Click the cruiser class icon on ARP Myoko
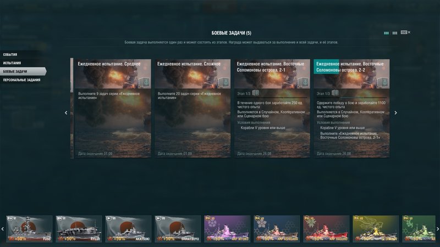The width and height of the screenshot is (440, 247). click(x=208, y=218)
